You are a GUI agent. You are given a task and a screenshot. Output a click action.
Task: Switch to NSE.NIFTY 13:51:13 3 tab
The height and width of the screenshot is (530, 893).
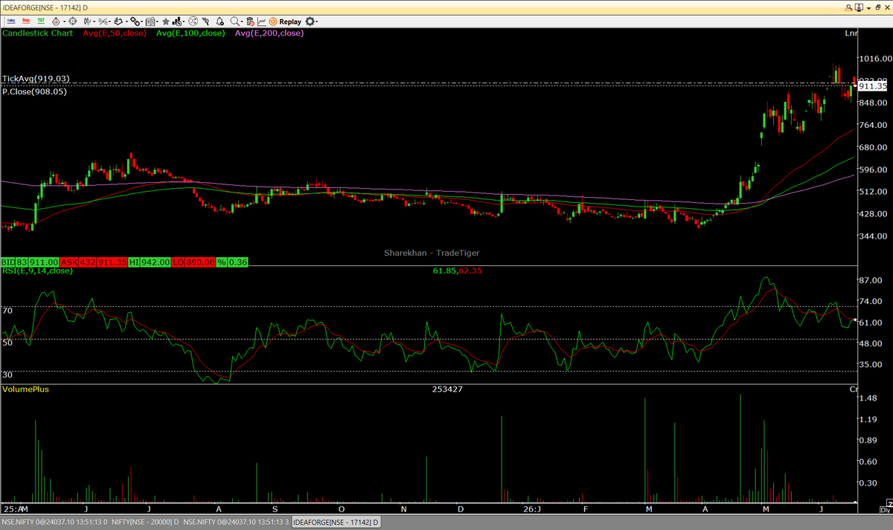(235, 523)
